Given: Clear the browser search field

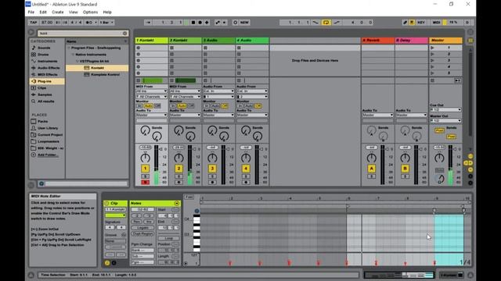Looking at the screenshot, I should tap(125, 33).
